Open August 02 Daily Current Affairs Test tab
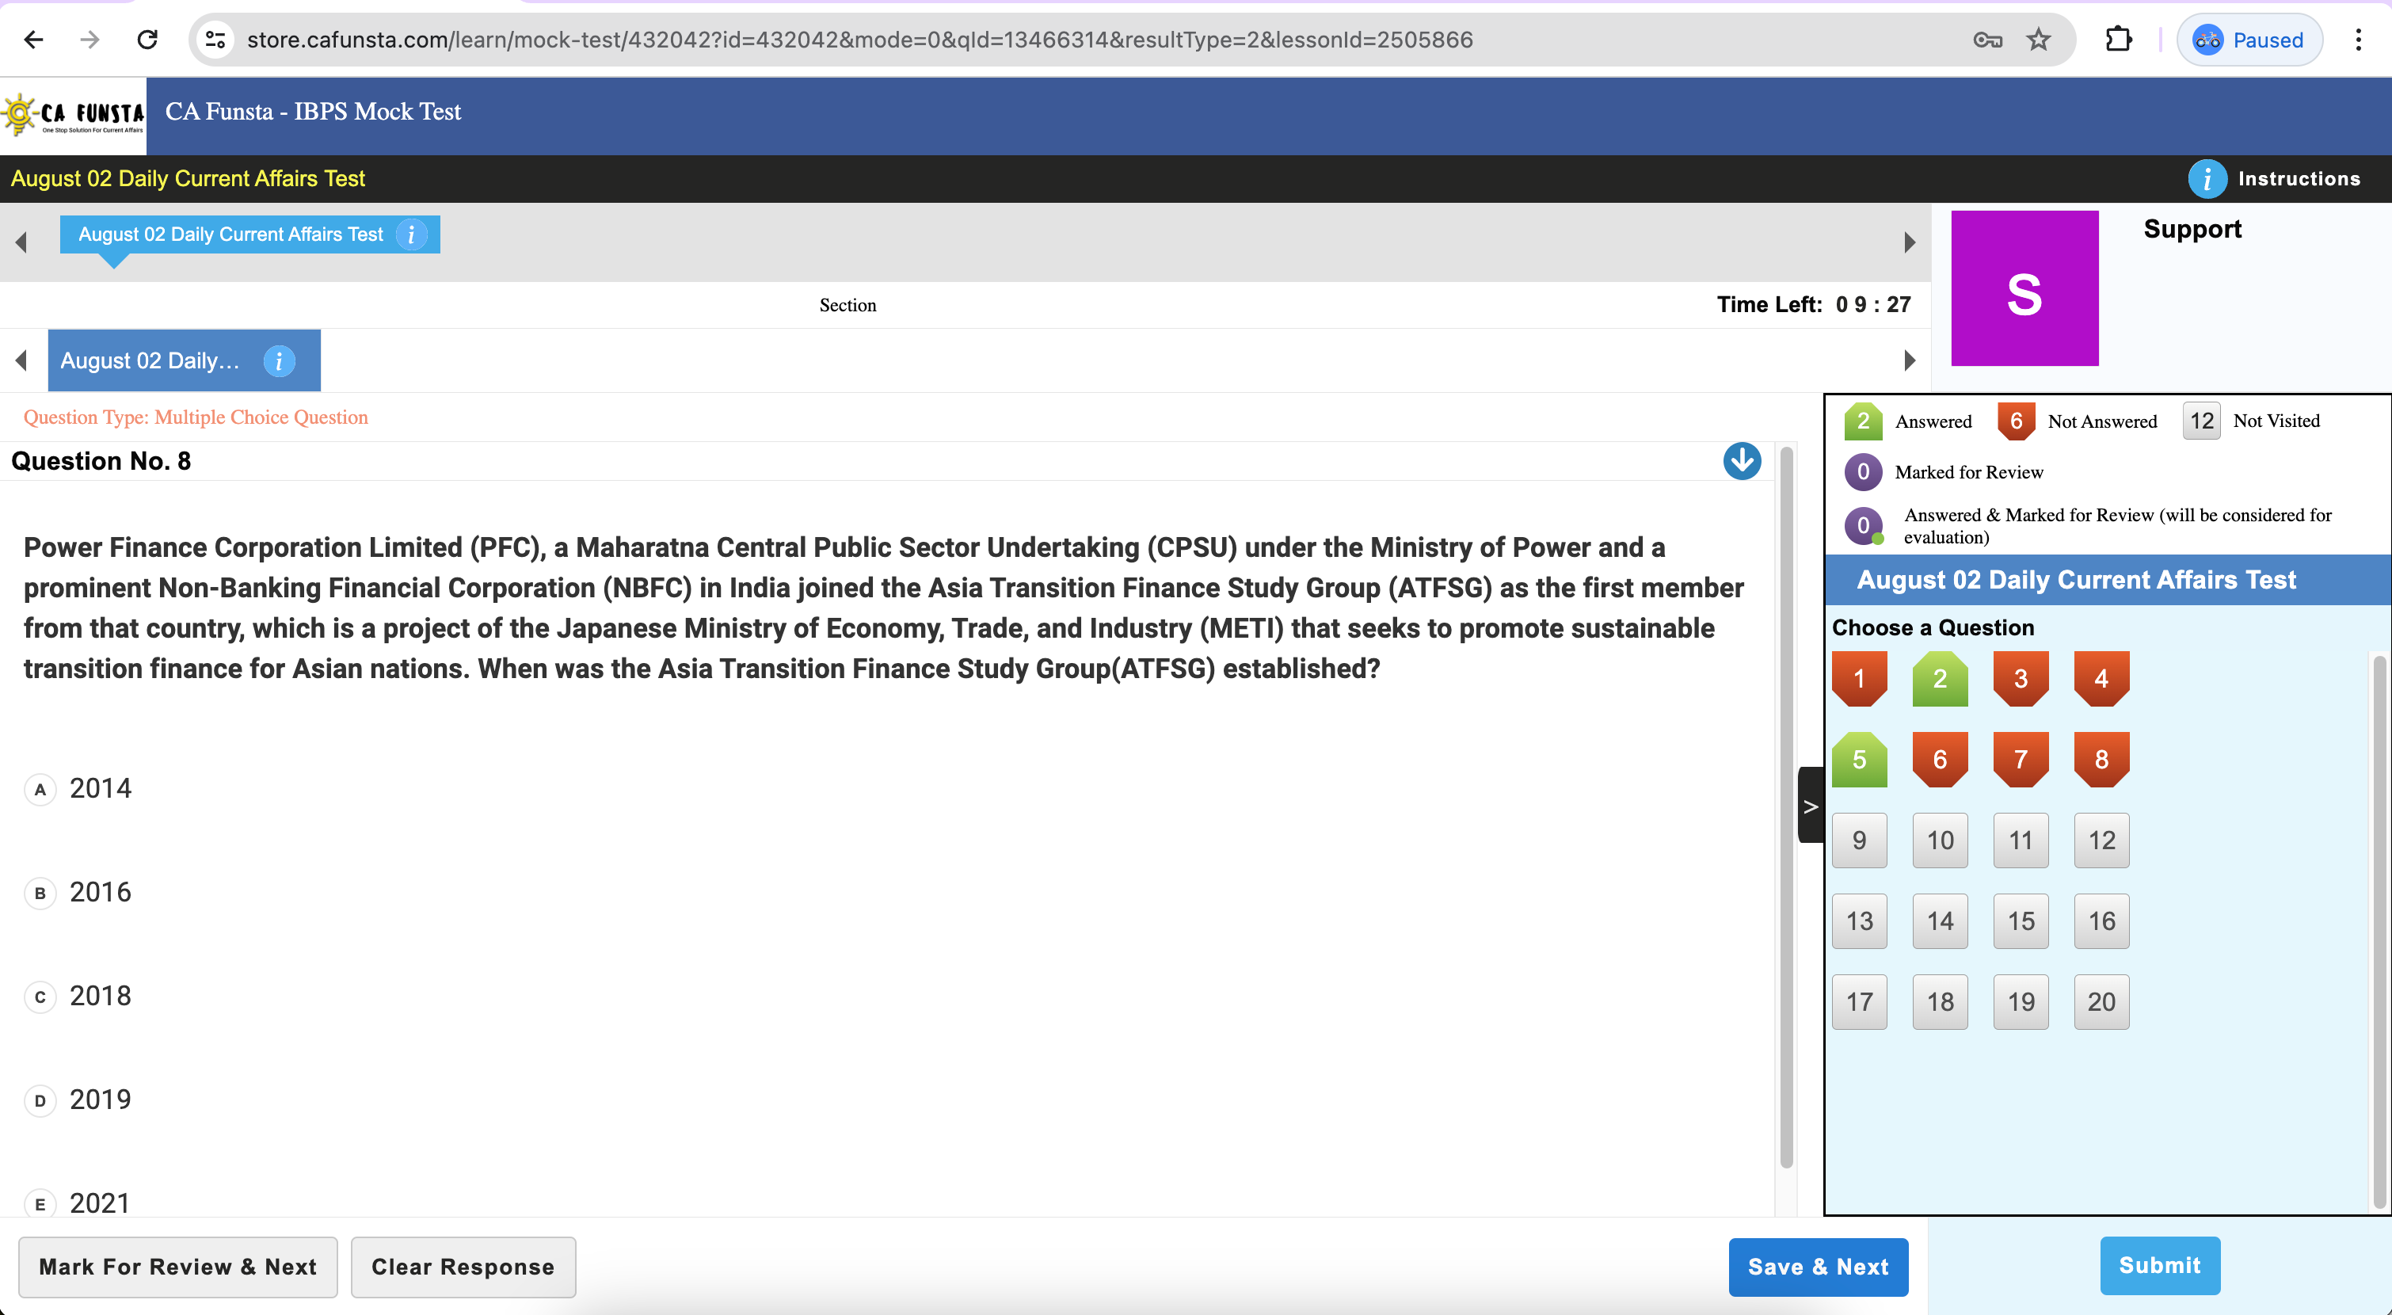The width and height of the screenshot is (2392, 1315). 230,235
